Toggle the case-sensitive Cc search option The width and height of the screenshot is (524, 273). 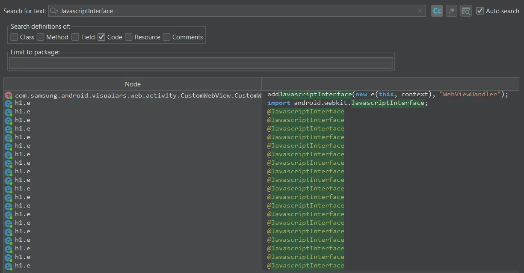tap(437, 11)
